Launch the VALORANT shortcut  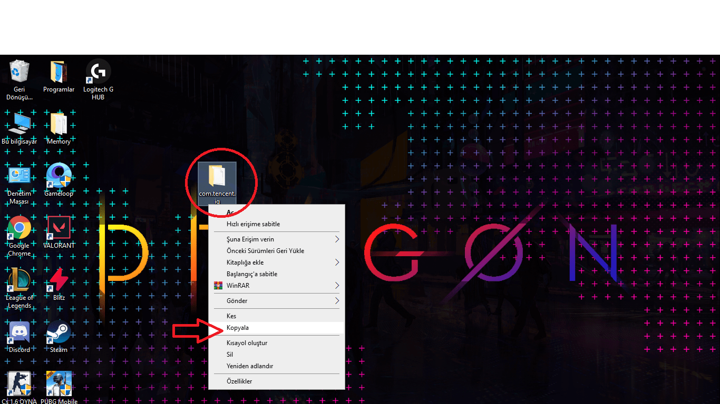(x=59, y=233)
